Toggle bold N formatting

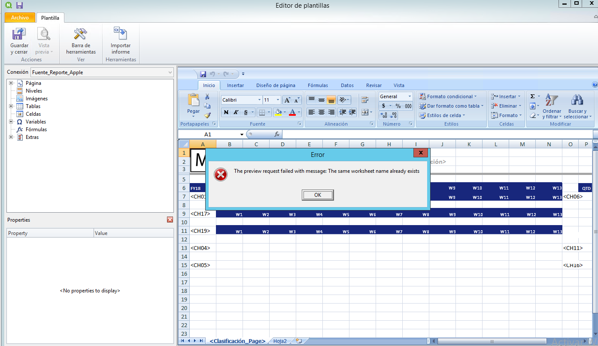tap(226, 112)
